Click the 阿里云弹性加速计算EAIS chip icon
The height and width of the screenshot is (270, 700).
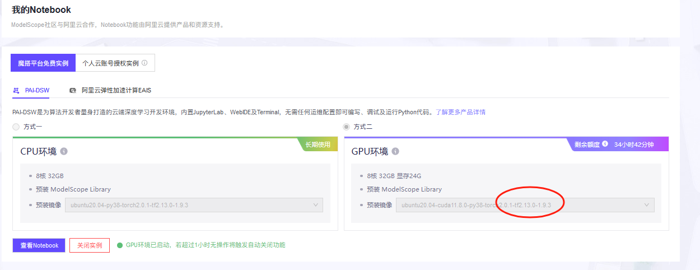tap(73, 90)
